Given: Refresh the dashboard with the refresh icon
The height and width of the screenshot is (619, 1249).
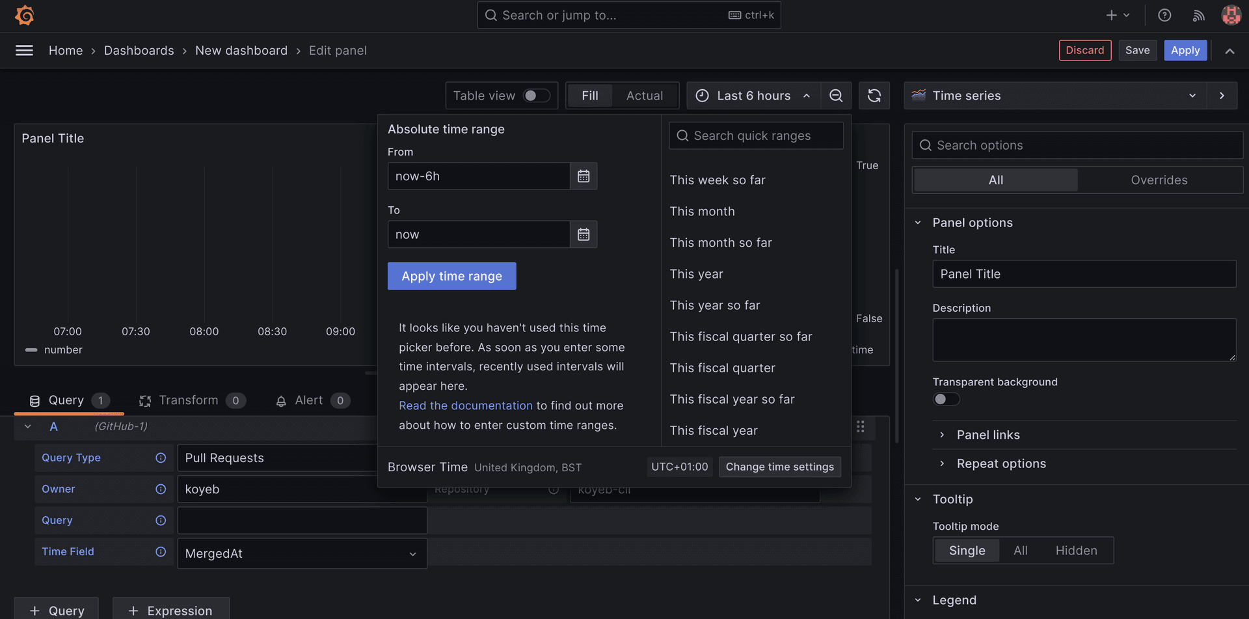Looking at the screenshot, I should [x=874, y=96].
